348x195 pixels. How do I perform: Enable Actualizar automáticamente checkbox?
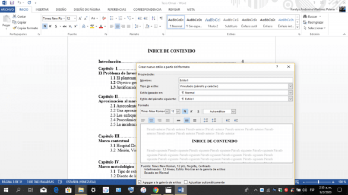[x=186, y=183]
